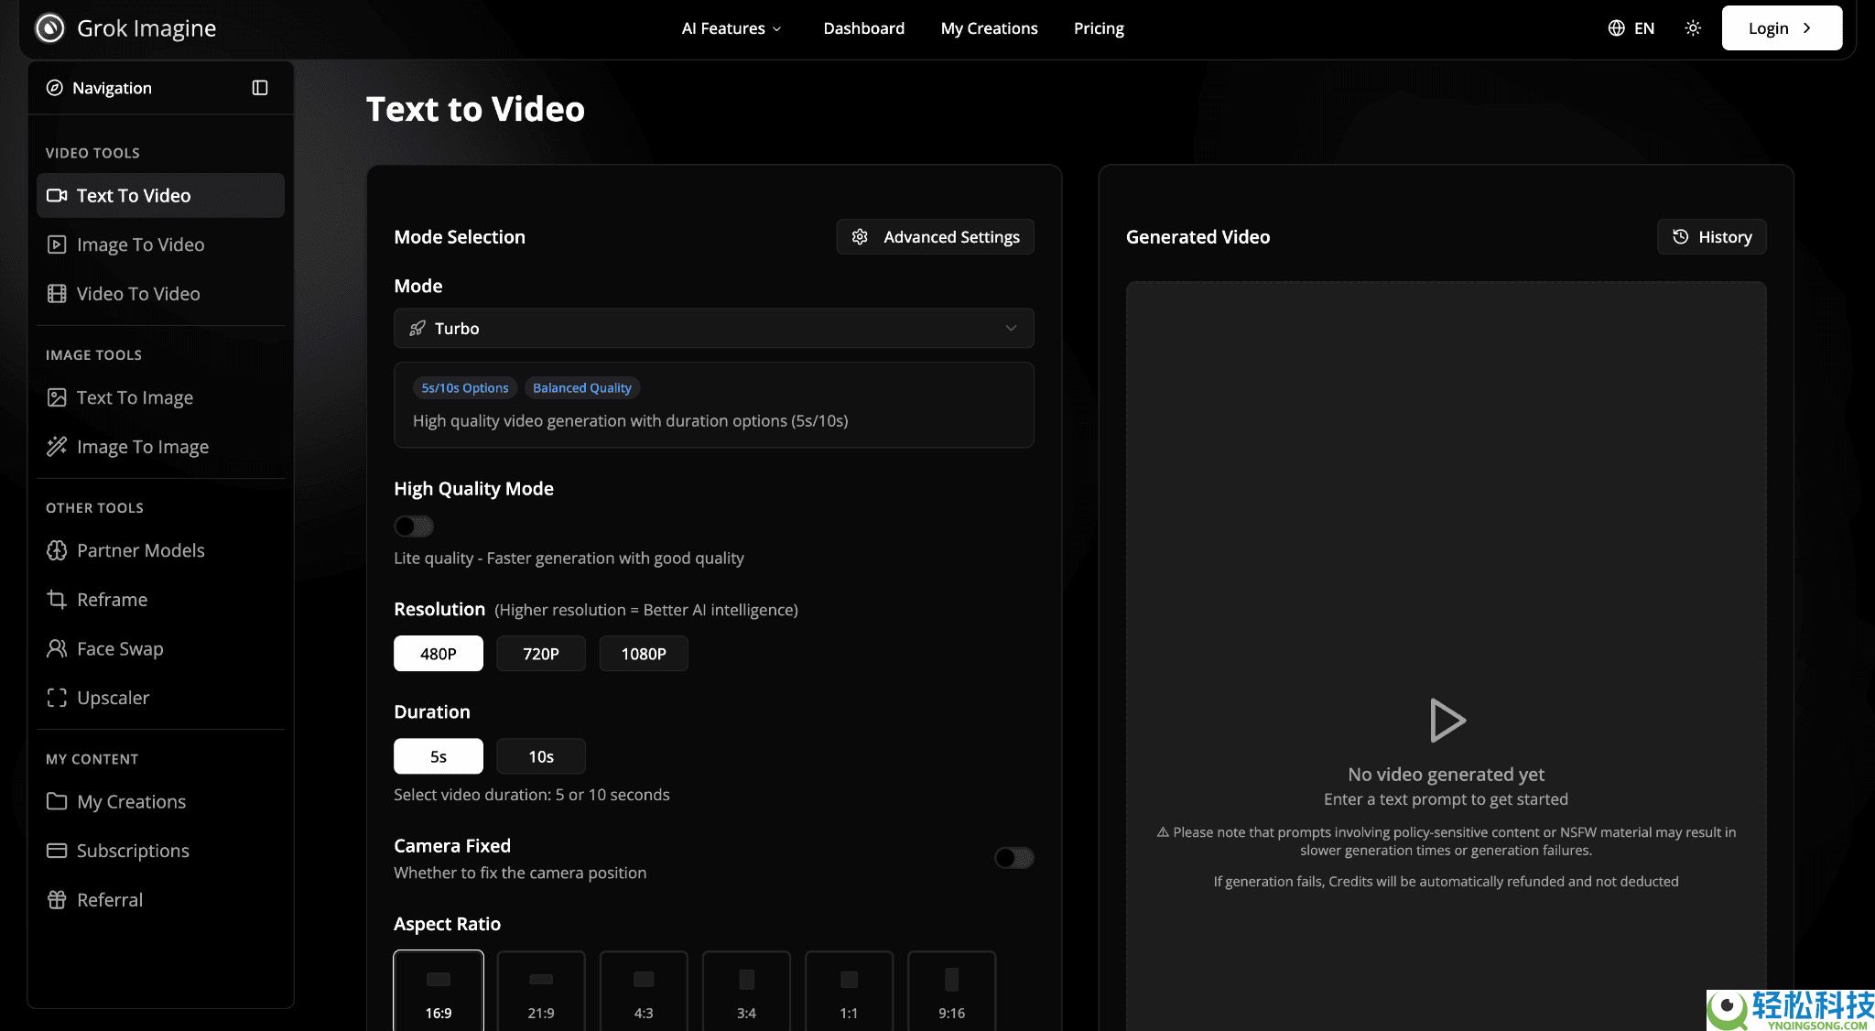Open Dashboard from top navigation

point(863,28)
